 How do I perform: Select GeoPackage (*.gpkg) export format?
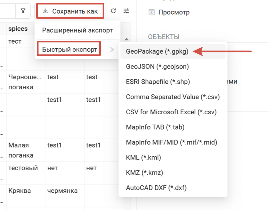[x=157, y=51]
